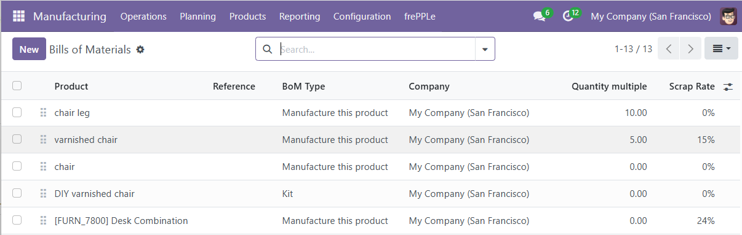Open the Products menu
The width and height of the screenshot is (742, 235).
pyautogui.click(x=247, y=17)
